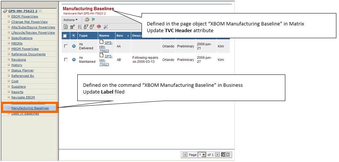Click the refresh table icon
The height and width of the screenshot is (162, 339).
pos(66,27)
